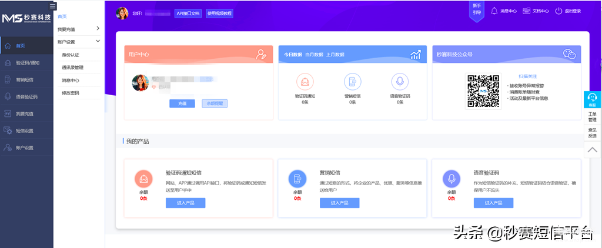This screenshot has height=248, width=602.
Task: Click the 验证码/通知 sidebar icon
Action: [8, 63]
